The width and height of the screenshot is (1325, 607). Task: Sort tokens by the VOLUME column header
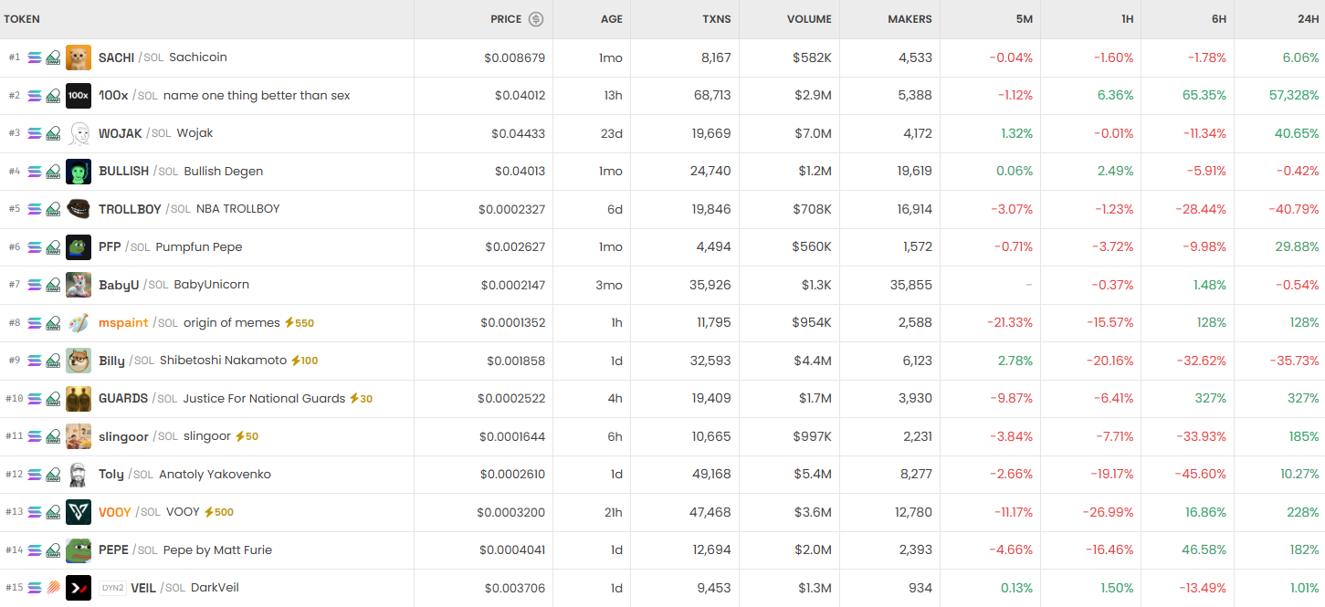click(x=808, y=19)
